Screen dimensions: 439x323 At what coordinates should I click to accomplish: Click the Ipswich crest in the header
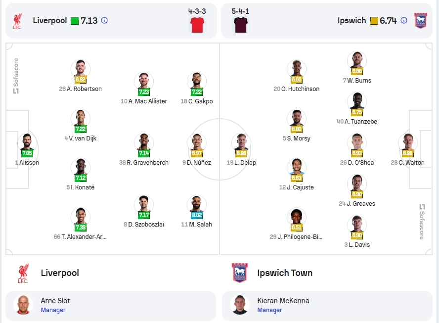coord(421,21)
